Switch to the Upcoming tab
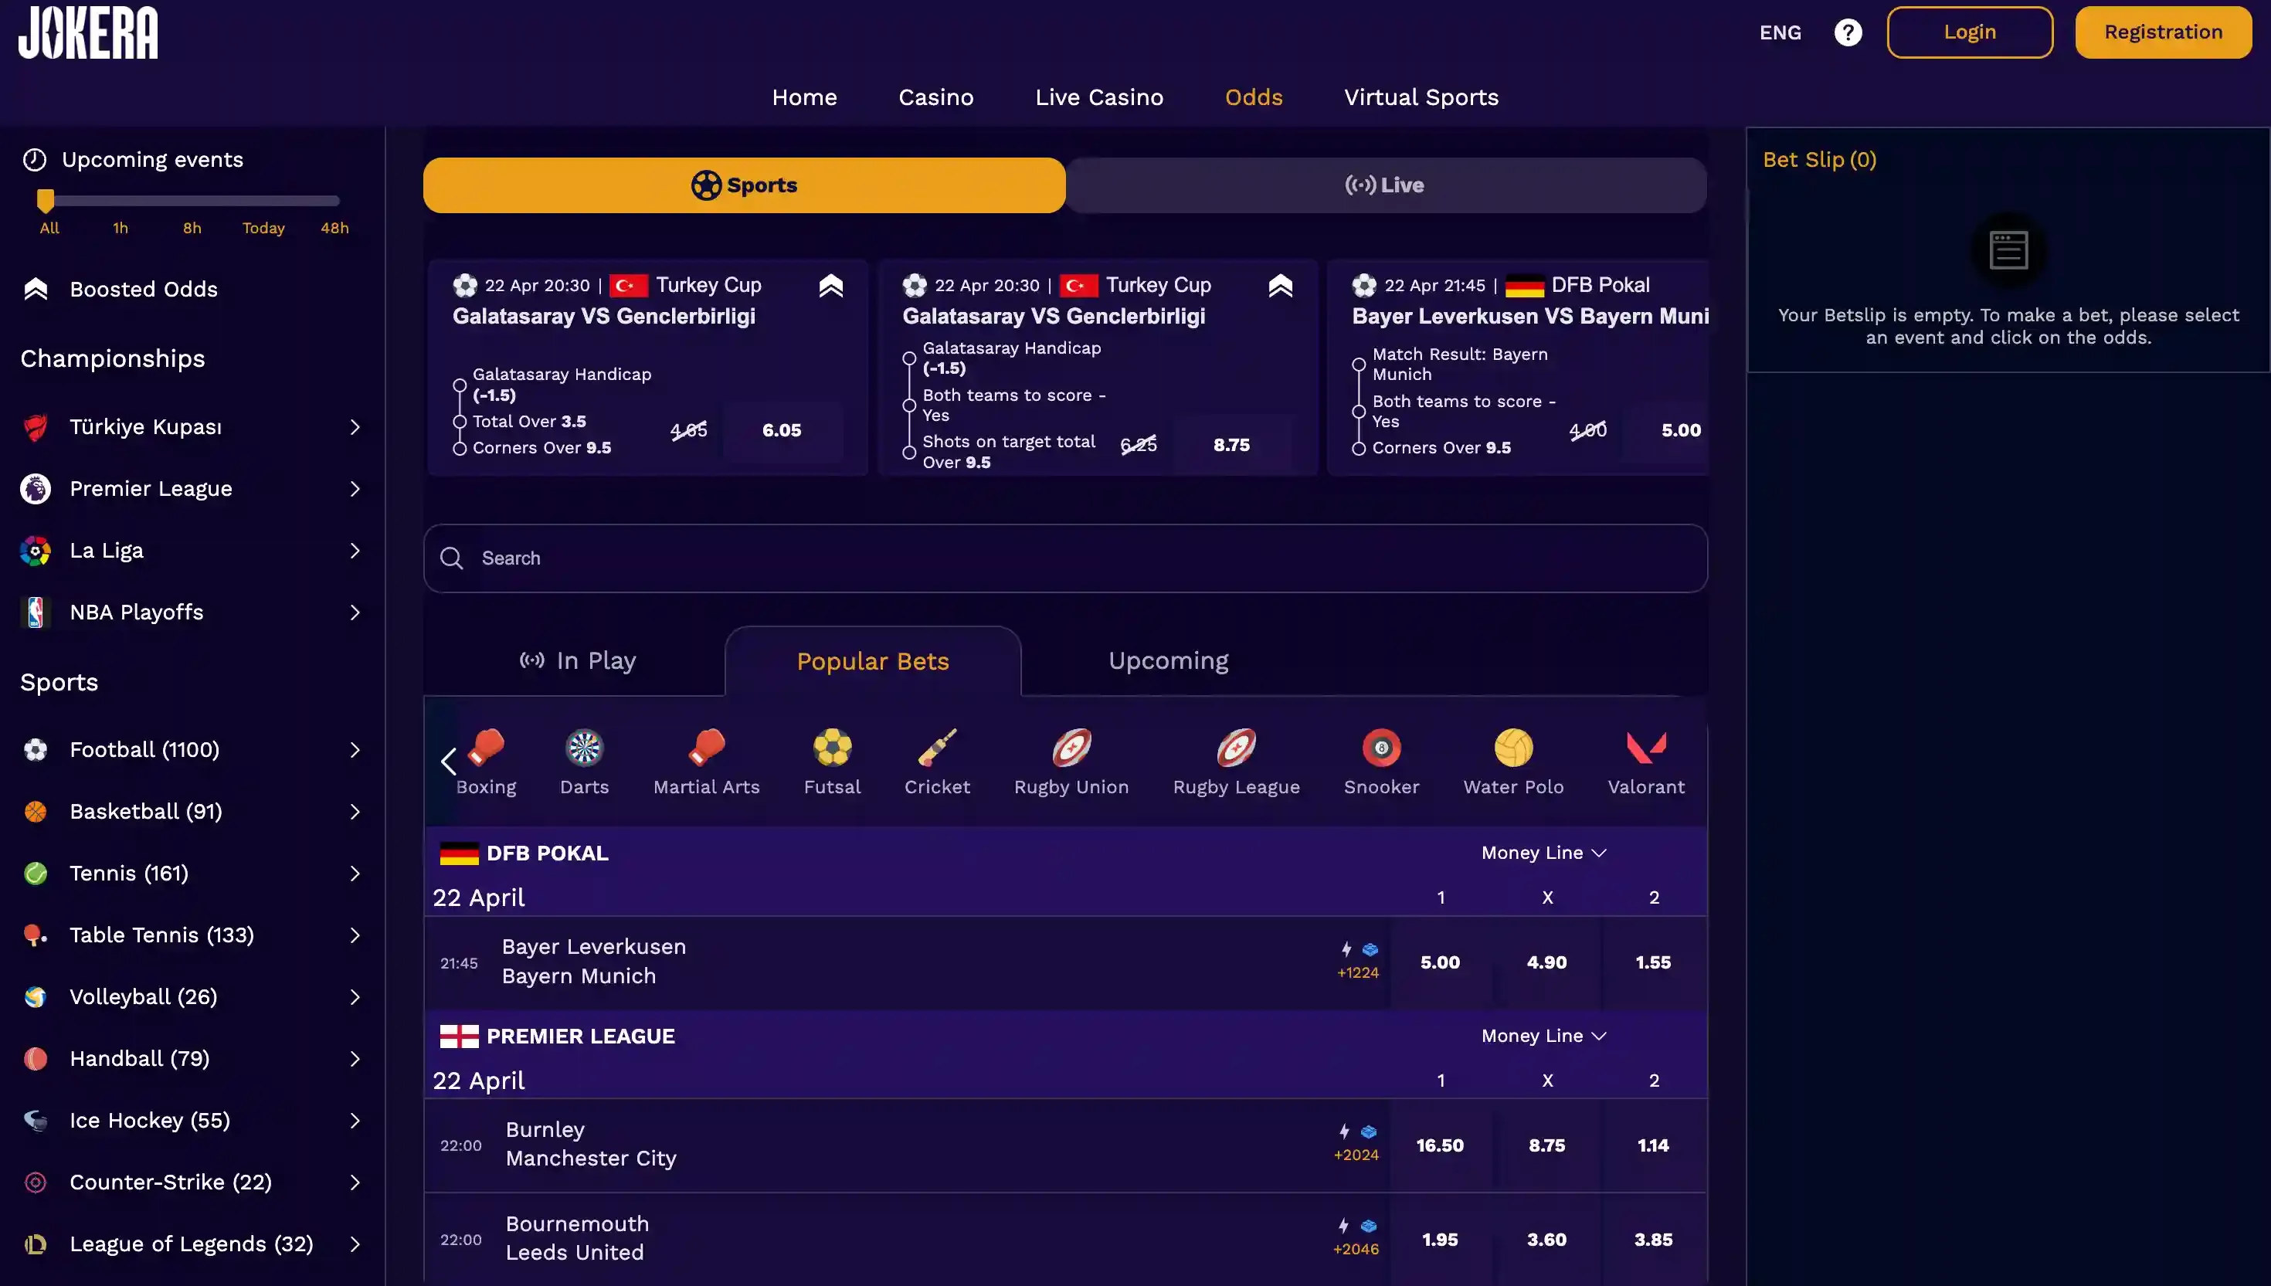 click(1168, 660)
